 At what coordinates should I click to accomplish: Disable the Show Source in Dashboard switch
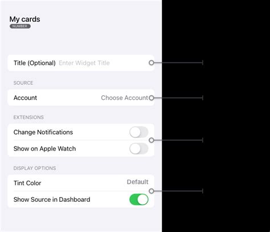coord(139,200)
